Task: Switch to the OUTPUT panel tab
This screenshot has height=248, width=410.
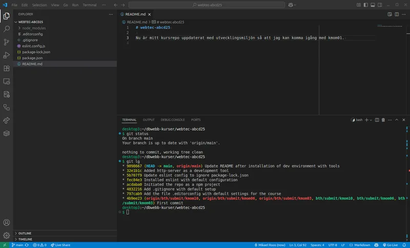Action: tap(149, 120)
